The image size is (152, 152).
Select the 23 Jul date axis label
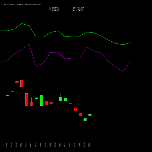point(79,145)
